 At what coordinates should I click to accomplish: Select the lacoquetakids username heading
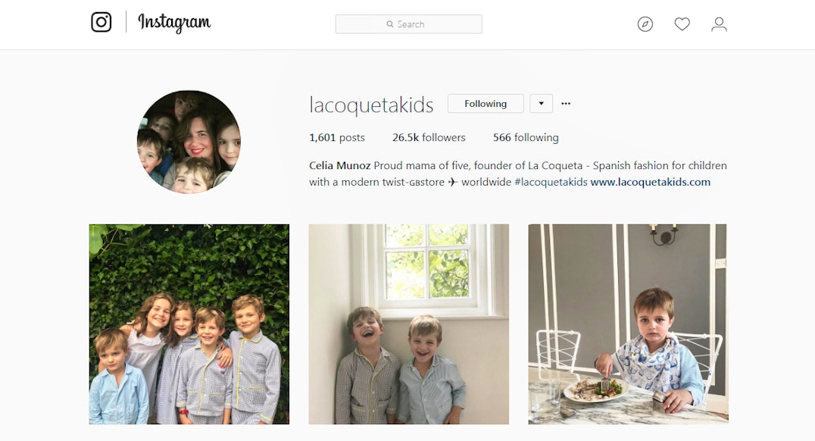coord(371,105)
